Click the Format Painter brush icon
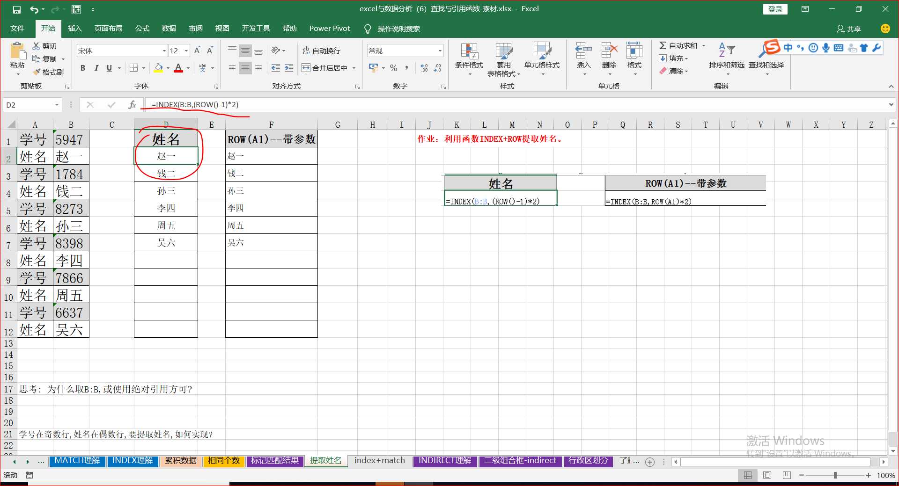The width and height of the screenshot is (899, 486). tap(37, 72)
